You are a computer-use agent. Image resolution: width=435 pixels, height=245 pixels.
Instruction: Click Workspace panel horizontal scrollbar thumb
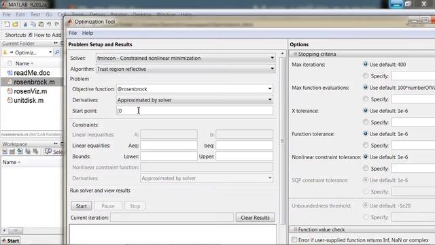pos(15,231)
